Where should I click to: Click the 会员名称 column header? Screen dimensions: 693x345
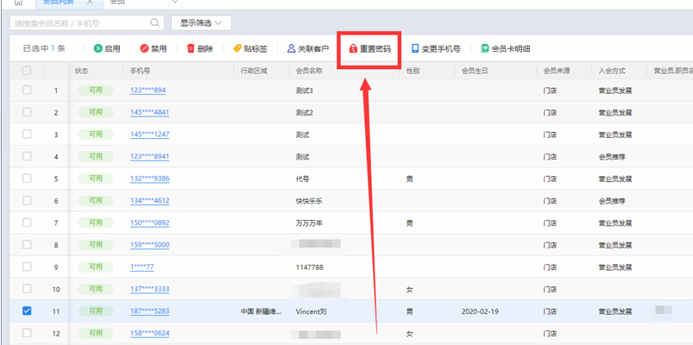[309, 70]
